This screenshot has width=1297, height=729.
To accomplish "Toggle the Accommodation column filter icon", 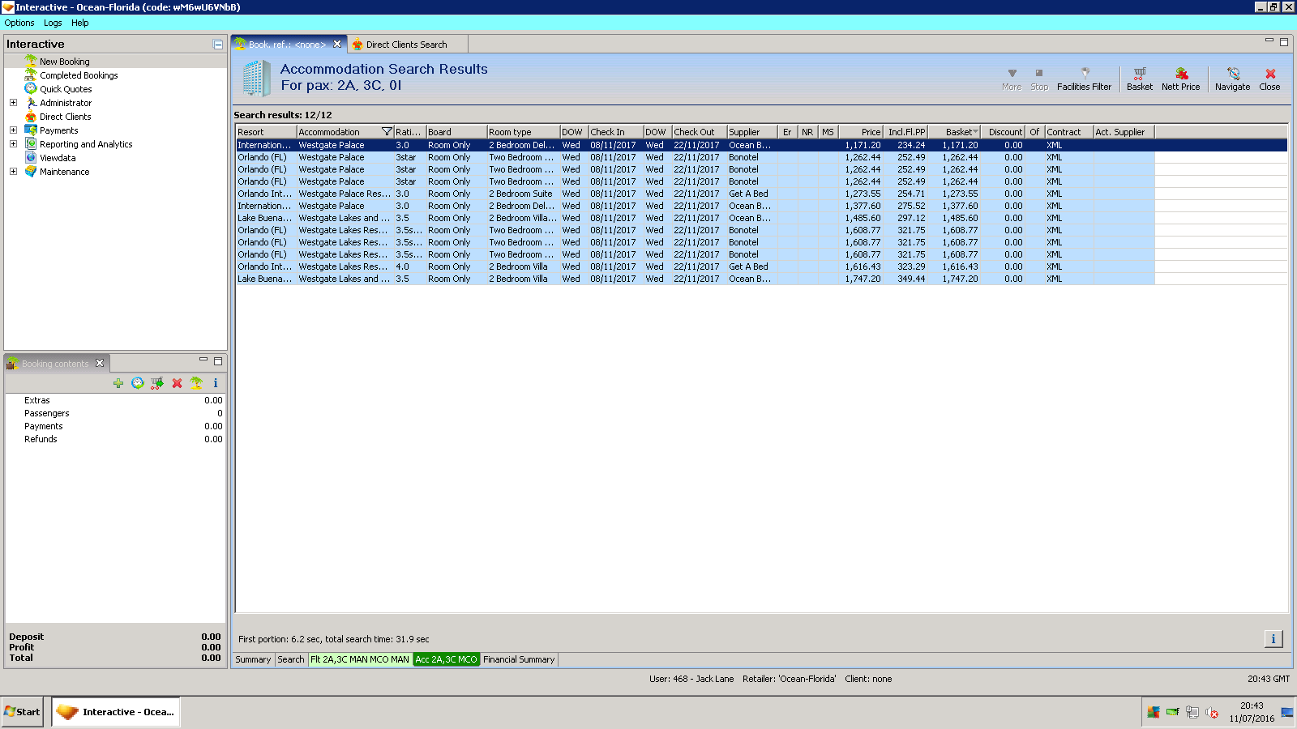I will 387,132.
